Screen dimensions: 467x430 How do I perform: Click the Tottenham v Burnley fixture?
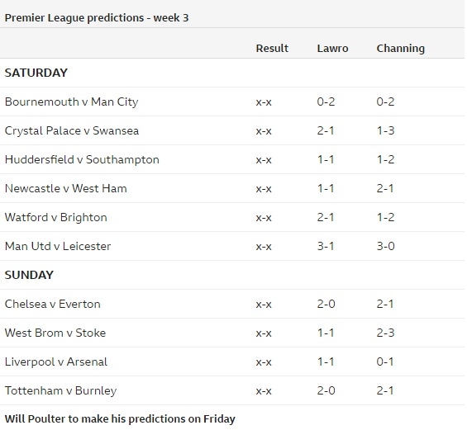pos(60,390)
